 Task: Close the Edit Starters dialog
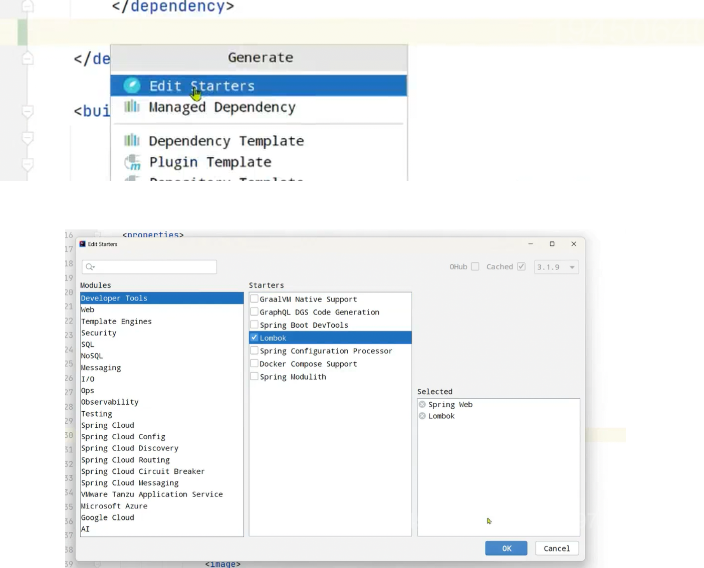click(x=574, y=244)
